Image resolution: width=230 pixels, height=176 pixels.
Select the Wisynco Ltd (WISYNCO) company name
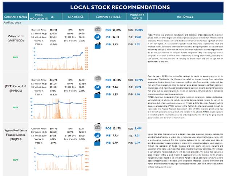click(x=16, y=38)
